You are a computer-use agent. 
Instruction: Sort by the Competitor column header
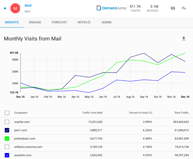21,113
